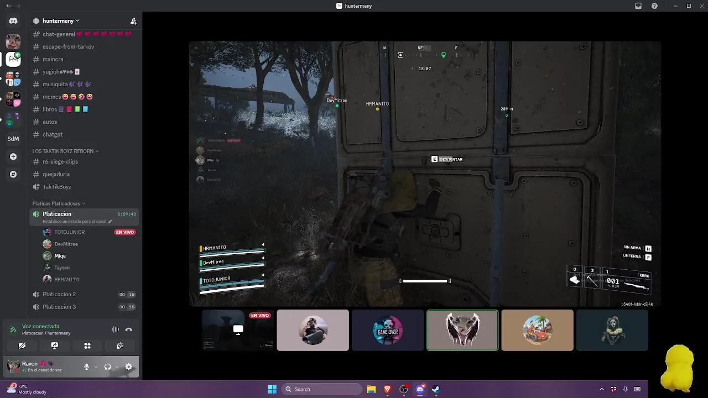
Task: Click the Brave browser taskbar icon
Action: tap(387, 389)
